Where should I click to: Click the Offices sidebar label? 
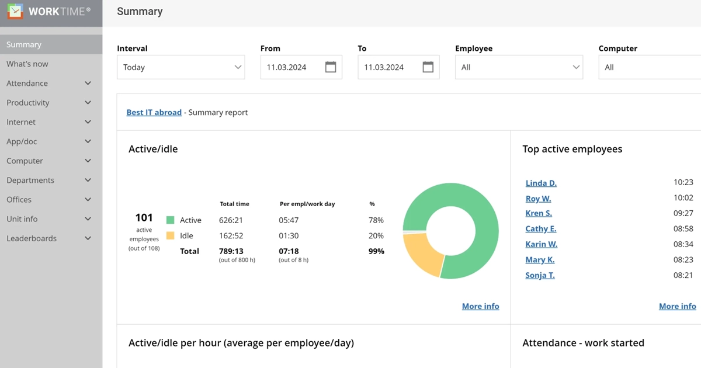click(x=19, y=200)
